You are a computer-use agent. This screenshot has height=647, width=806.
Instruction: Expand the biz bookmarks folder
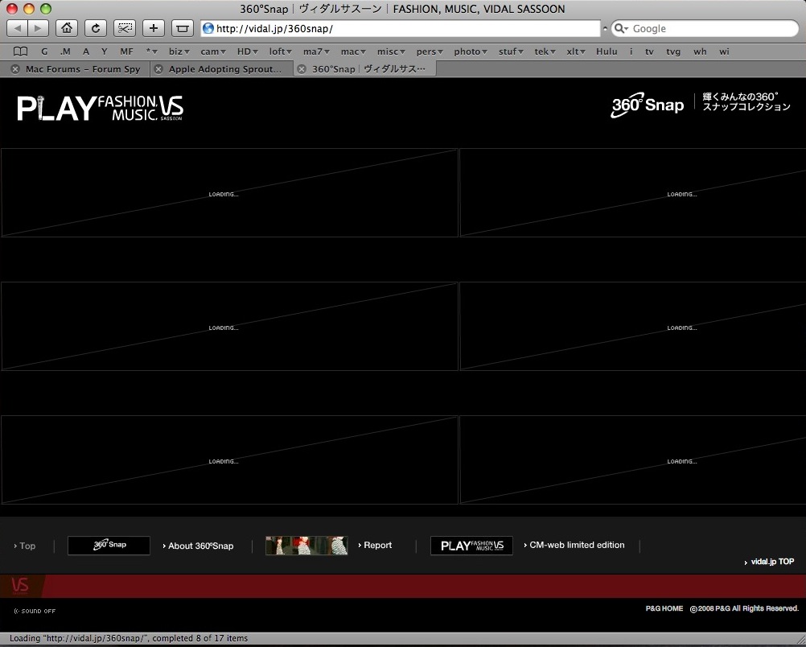coord(179,52)
